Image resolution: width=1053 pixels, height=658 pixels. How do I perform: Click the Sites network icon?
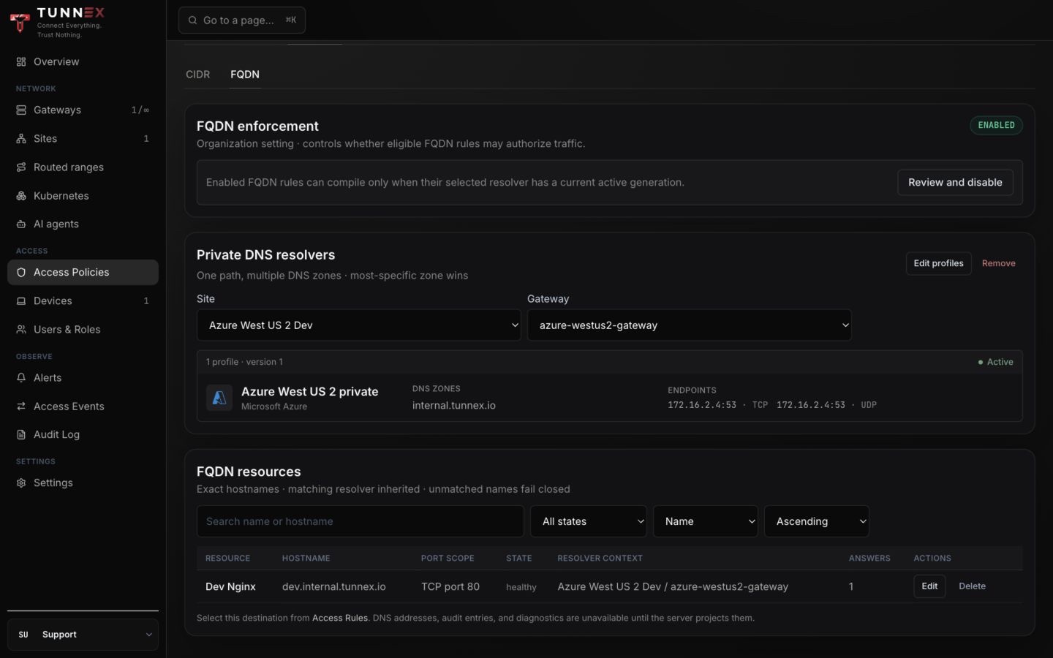21,139
